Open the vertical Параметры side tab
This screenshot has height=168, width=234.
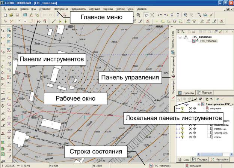[173, 90]
